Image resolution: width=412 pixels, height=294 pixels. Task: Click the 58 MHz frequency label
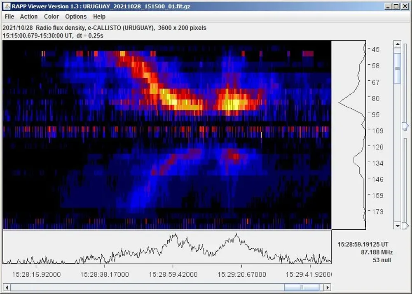375,65
